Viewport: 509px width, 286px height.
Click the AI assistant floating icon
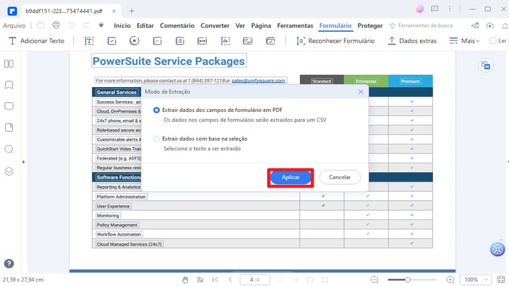pyautogui.click(x=498, y=249)
